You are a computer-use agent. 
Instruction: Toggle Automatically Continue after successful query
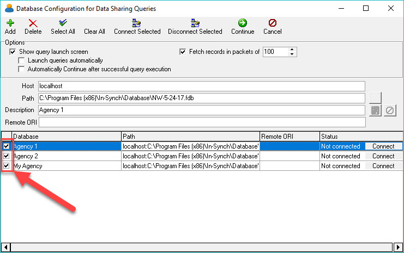22,69
